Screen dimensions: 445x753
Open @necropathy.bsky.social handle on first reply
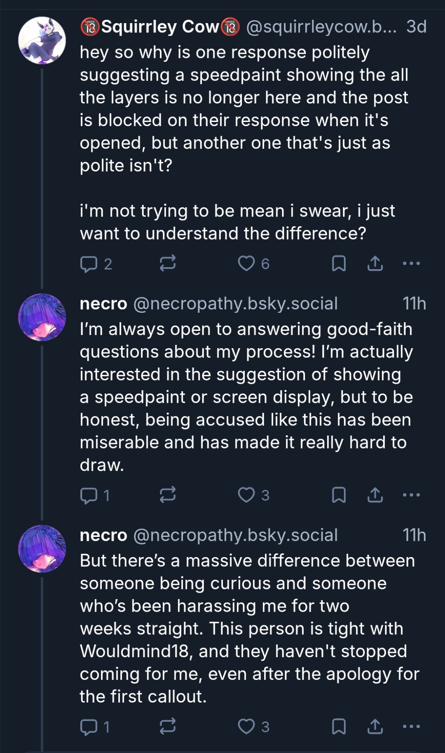tap(236, 304)
